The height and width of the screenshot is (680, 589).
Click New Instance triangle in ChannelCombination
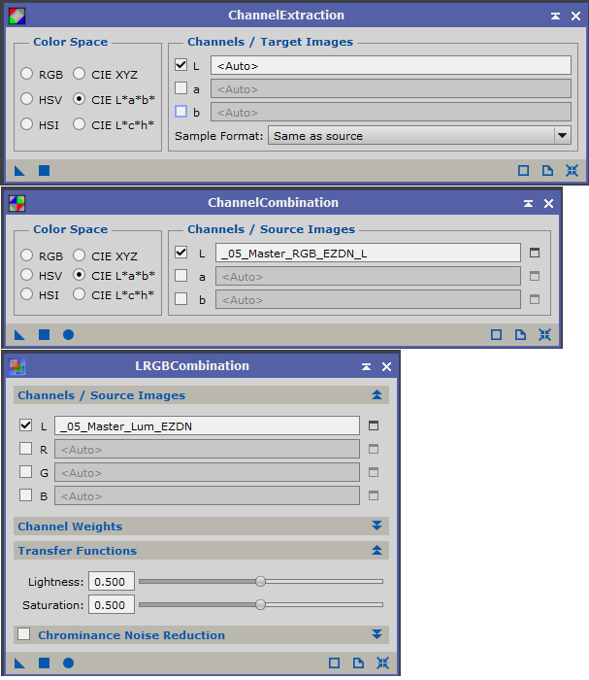coord(19,334)
